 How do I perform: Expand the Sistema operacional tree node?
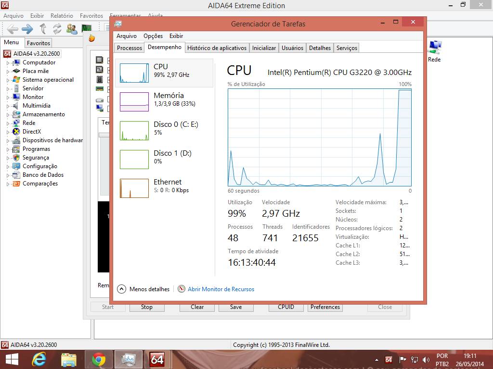coord(8,80)
